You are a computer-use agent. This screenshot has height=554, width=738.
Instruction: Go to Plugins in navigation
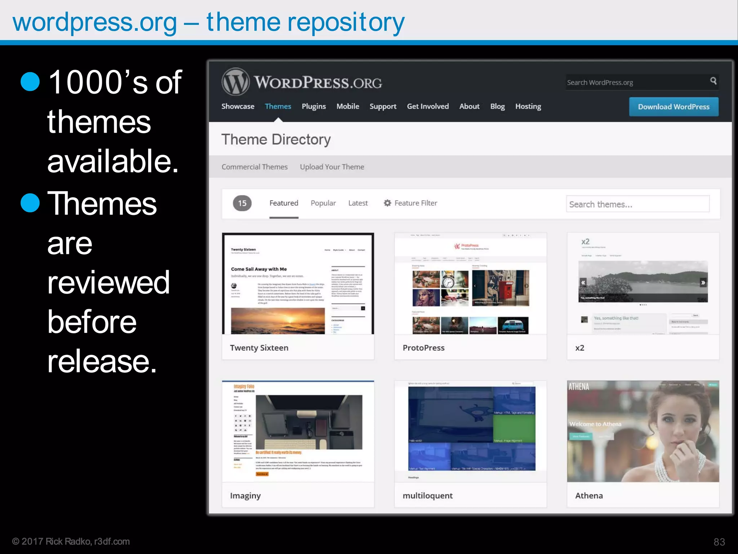click(x=314, y=106)
